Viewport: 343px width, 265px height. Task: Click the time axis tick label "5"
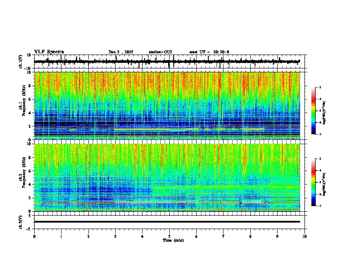169,236
